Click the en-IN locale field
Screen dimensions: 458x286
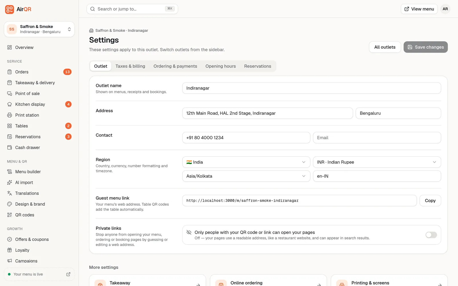point(377,176)
